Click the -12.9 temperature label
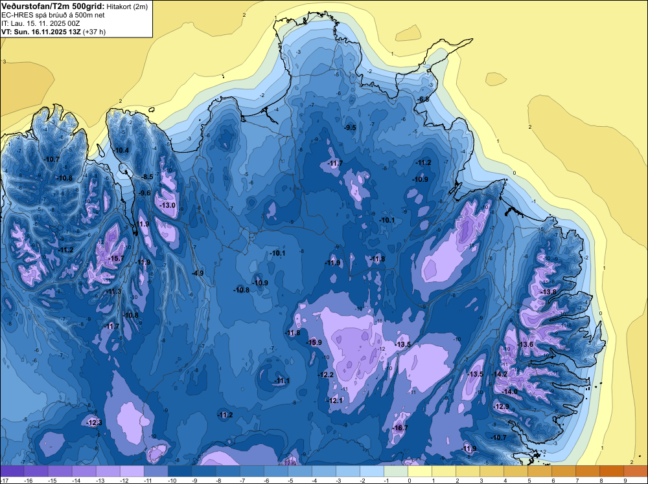This screenshot has width=648, height=484. pyautogui.click(x=502, y=406)
